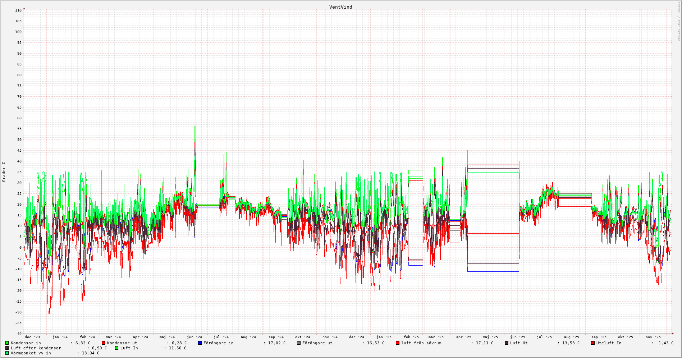Click the 'jan '25' month label
Viewport: 682px width, 358px height.
(384, 337)
